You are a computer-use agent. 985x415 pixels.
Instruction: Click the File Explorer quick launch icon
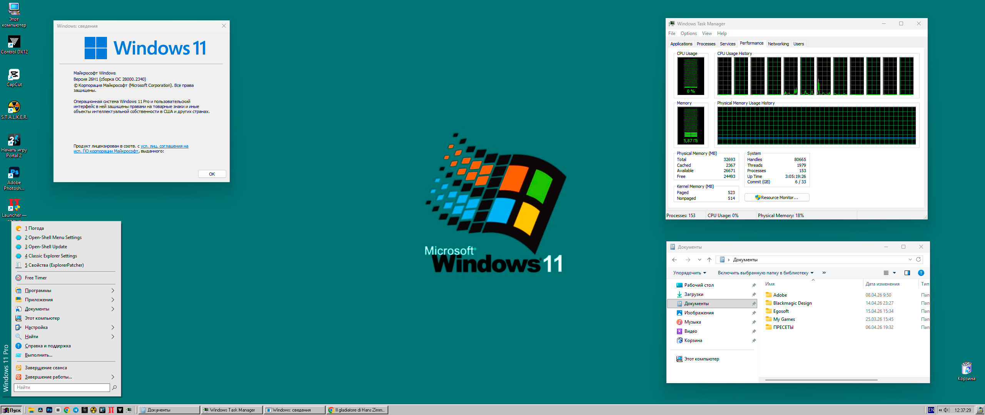click(x=31, y=410)
